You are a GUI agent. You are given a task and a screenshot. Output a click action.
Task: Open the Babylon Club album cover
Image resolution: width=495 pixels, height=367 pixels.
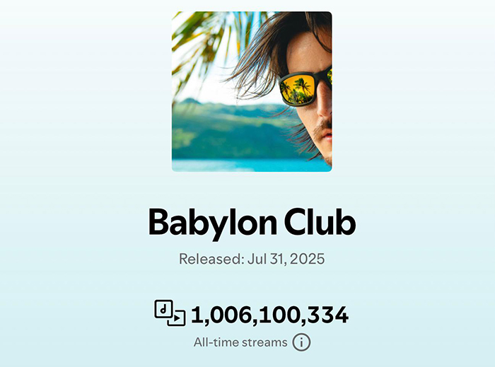[x=252, y=91]
